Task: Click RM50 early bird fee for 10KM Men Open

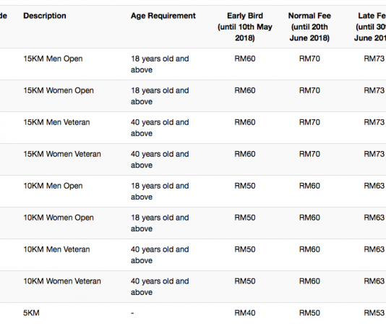Action: [x=245, y=186]
